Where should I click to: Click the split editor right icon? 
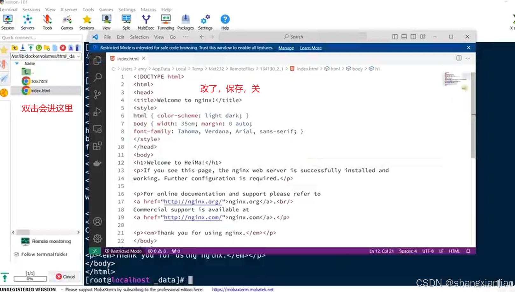[x=459, y=58]
